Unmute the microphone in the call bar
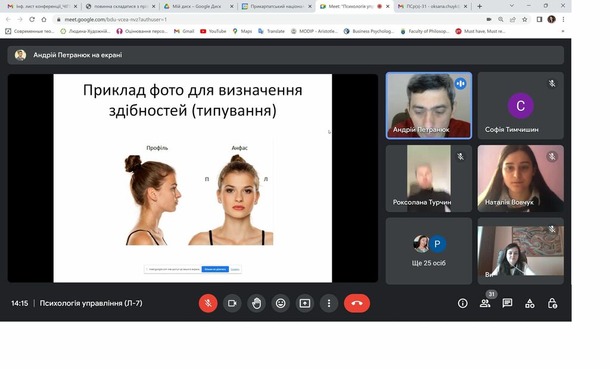Image resolution: width=610 pixels, height=369 pixels. (x=208, y=303)
